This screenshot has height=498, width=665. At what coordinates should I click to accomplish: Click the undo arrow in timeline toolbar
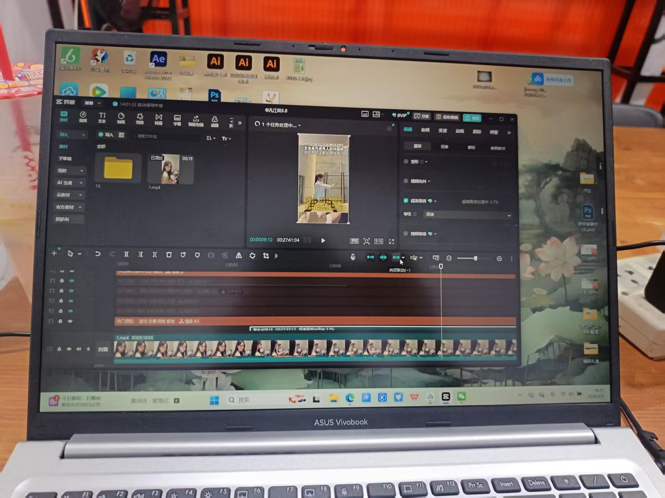coord(97,254)
